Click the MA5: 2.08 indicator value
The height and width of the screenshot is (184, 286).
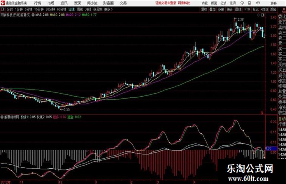point(42,15)
